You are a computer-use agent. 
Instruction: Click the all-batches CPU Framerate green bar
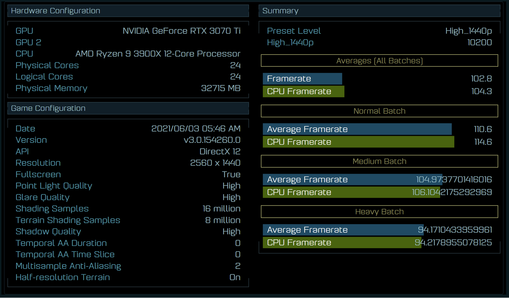click(x=304, y=91)
